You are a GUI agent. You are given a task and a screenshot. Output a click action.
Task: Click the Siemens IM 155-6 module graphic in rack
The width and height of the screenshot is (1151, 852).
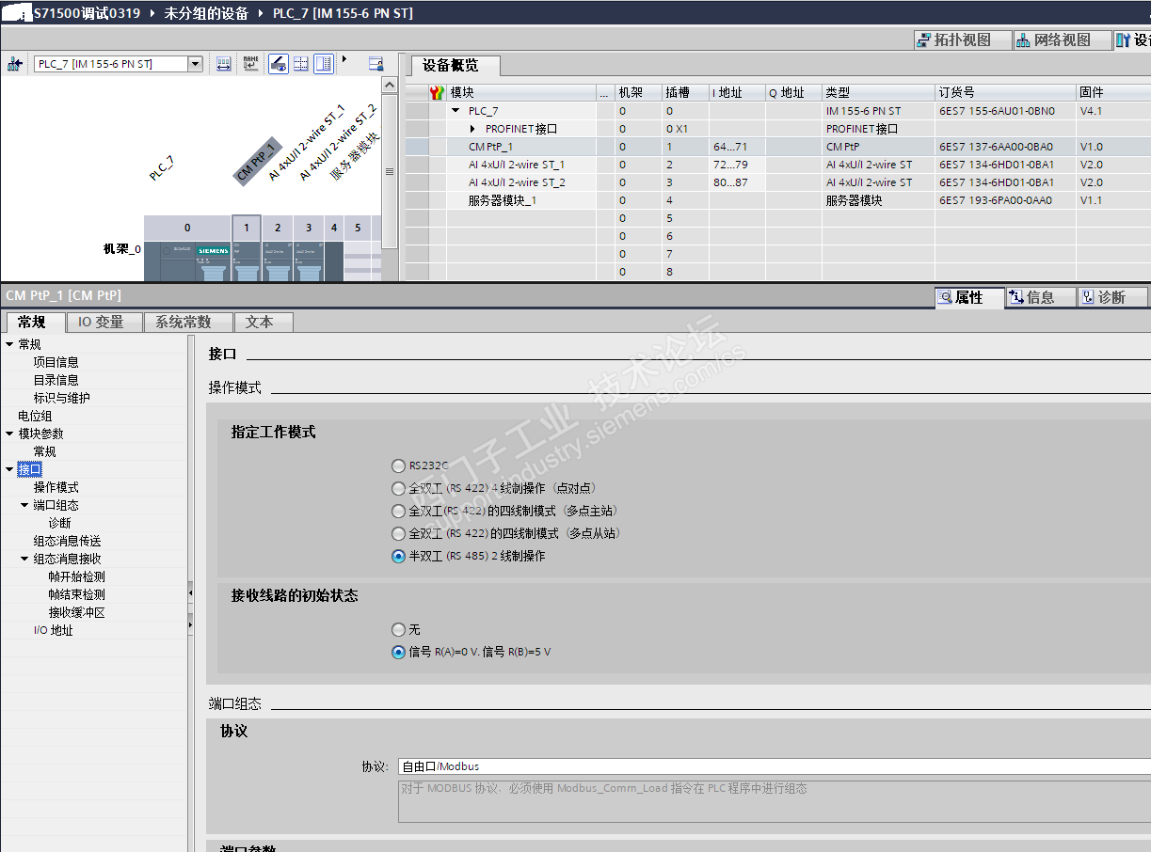[x=187, y=260]
